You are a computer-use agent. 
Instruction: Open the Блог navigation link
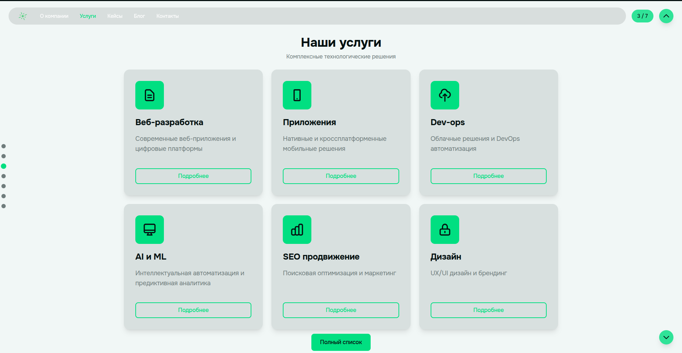[139, 16]
